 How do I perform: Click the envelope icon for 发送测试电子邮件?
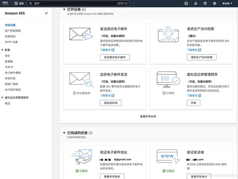point(81,34)
